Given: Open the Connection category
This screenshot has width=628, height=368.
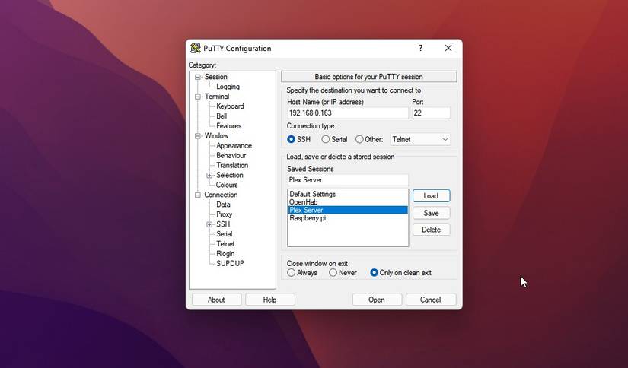Looking at the screenshot, I should (221, 195).
